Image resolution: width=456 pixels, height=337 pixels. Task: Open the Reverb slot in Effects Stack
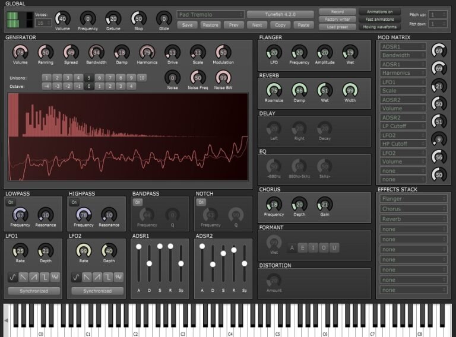(x=413, y=219)
